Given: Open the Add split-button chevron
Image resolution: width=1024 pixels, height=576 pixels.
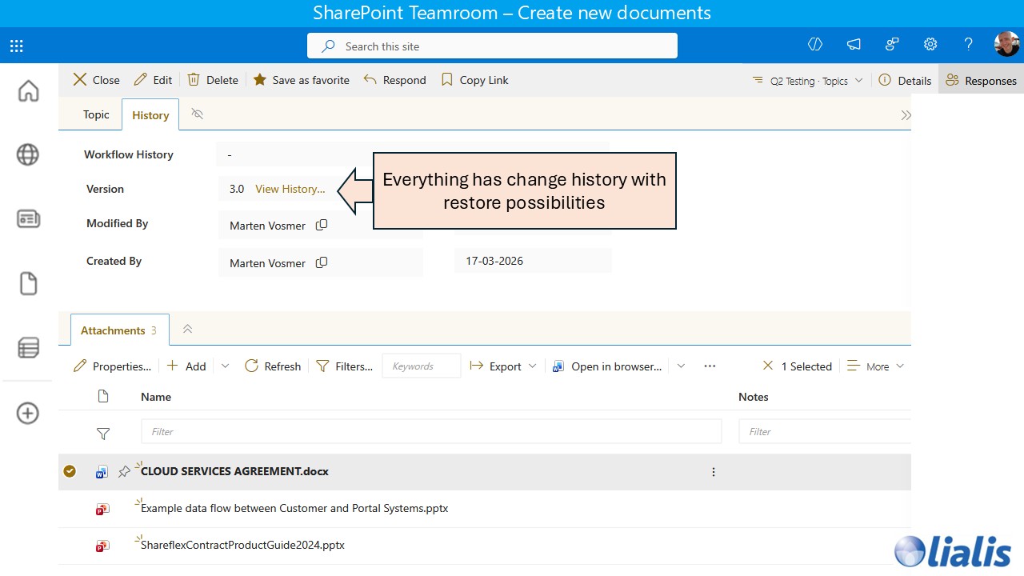Looking at the screenshot, I should pyautogui.click(x=225, y=366).
